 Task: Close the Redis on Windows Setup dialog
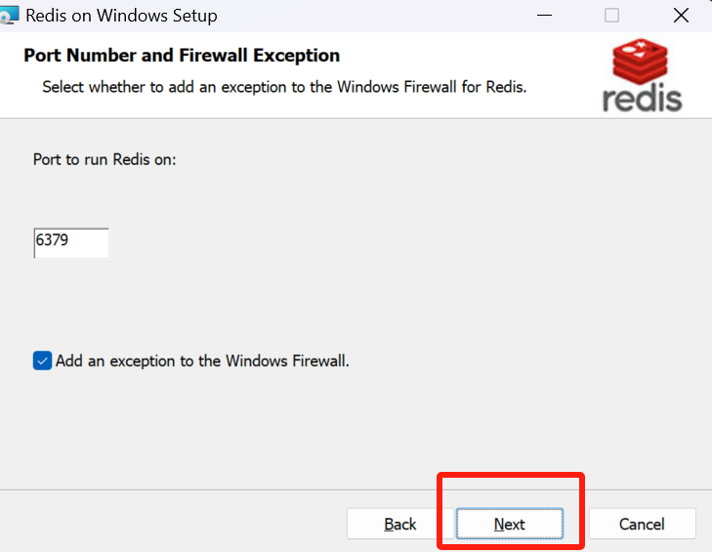tap(681, 16)
